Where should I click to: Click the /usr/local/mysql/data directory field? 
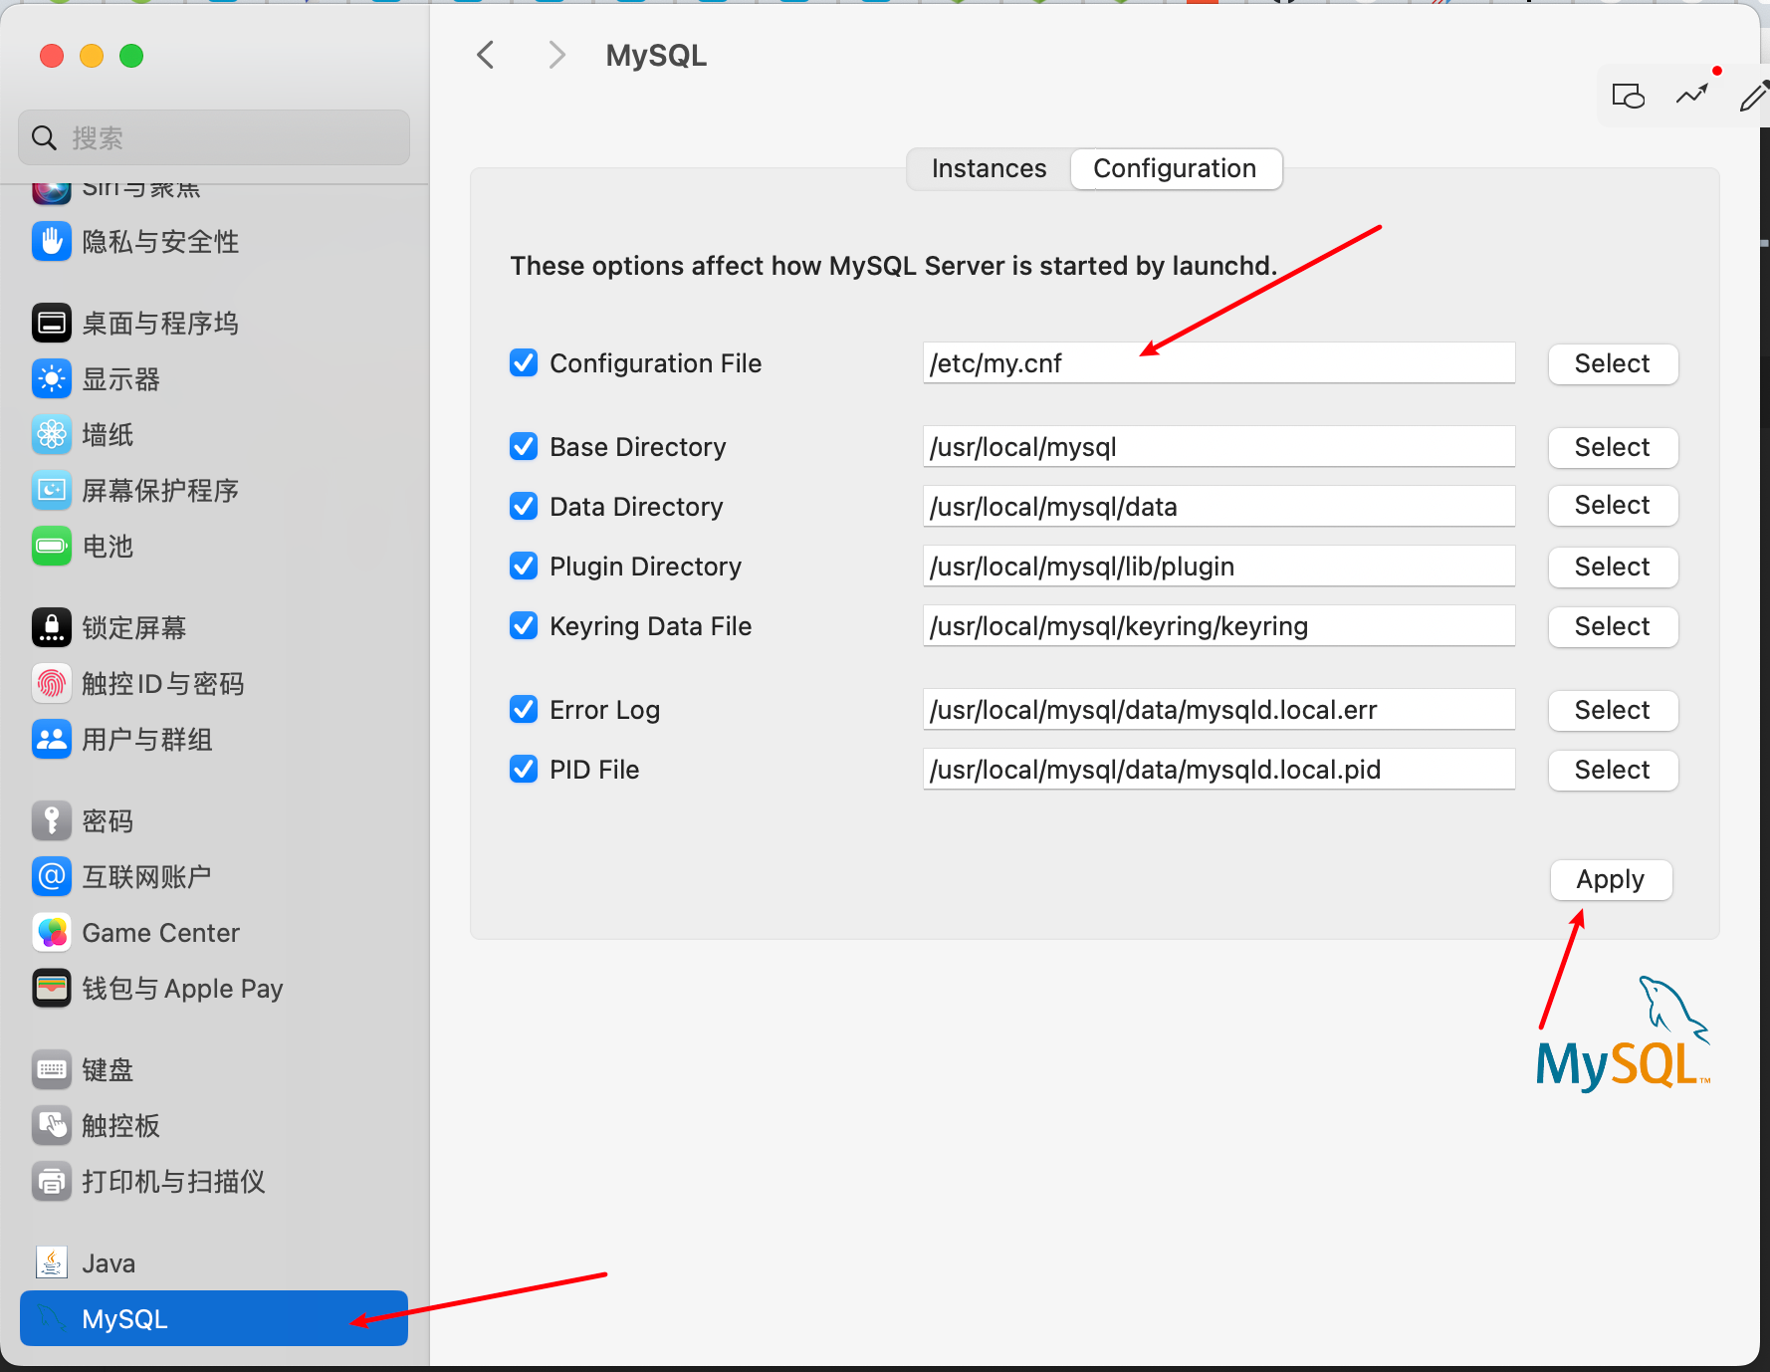[1218, 507]
